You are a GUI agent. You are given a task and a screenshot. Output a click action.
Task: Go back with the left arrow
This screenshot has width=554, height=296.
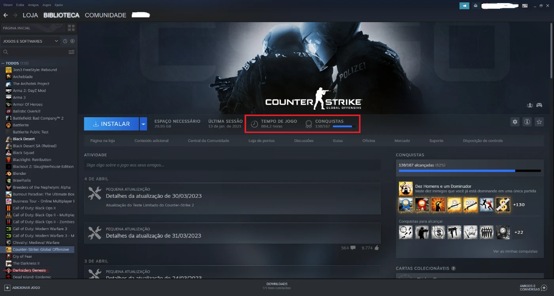coord(6,15)
